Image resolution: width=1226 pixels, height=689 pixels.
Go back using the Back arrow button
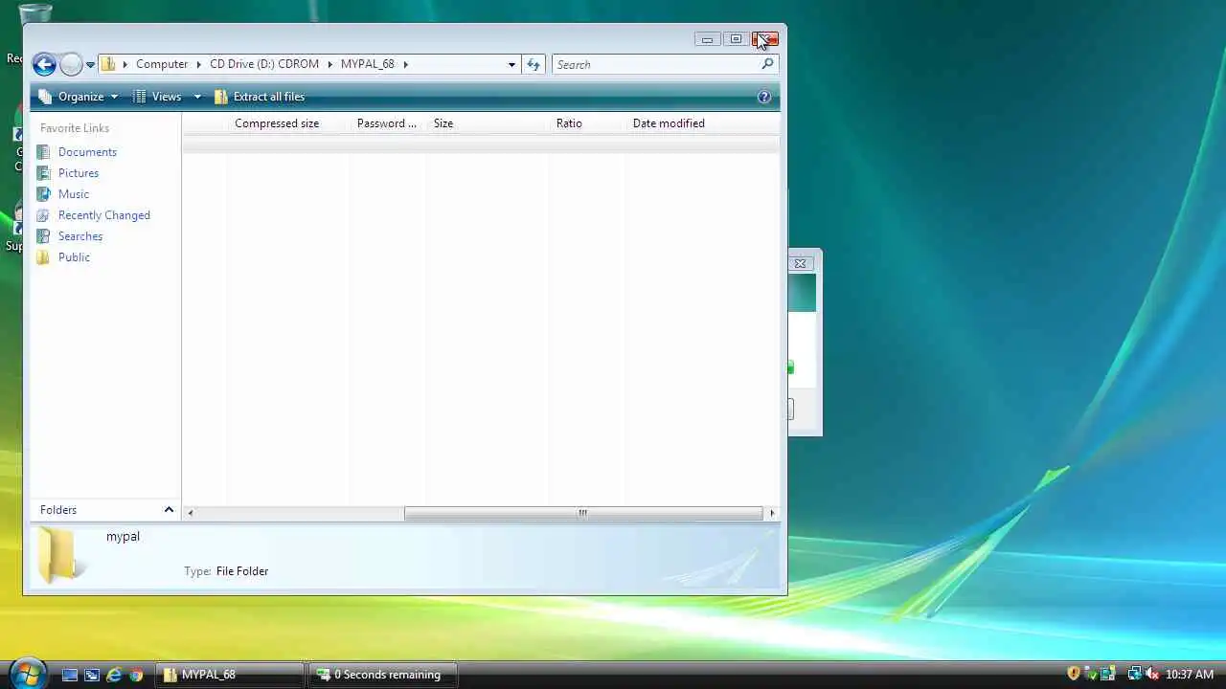tap(44, 64)
